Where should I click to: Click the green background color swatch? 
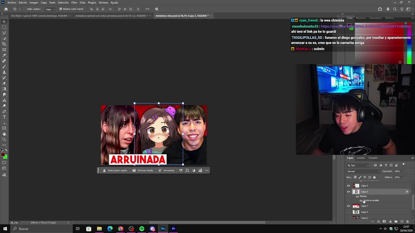point(6,157)
